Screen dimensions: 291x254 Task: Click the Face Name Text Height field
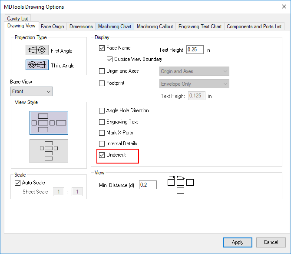195,50
